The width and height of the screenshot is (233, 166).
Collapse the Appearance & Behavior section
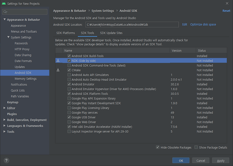(x=4, y=20)
